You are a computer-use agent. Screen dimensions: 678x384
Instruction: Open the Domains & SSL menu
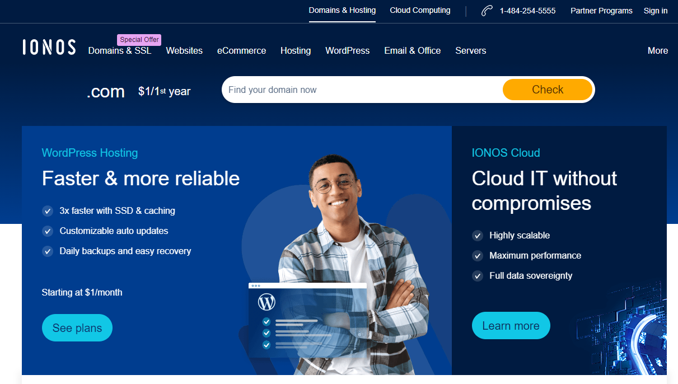click(120, 50)
